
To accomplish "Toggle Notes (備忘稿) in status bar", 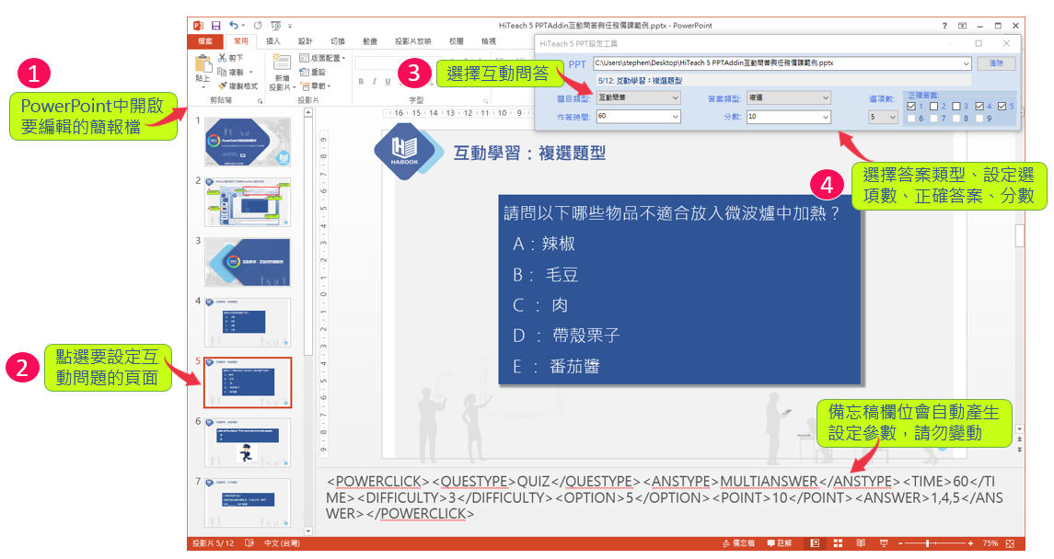I will [x=738, y=542].
